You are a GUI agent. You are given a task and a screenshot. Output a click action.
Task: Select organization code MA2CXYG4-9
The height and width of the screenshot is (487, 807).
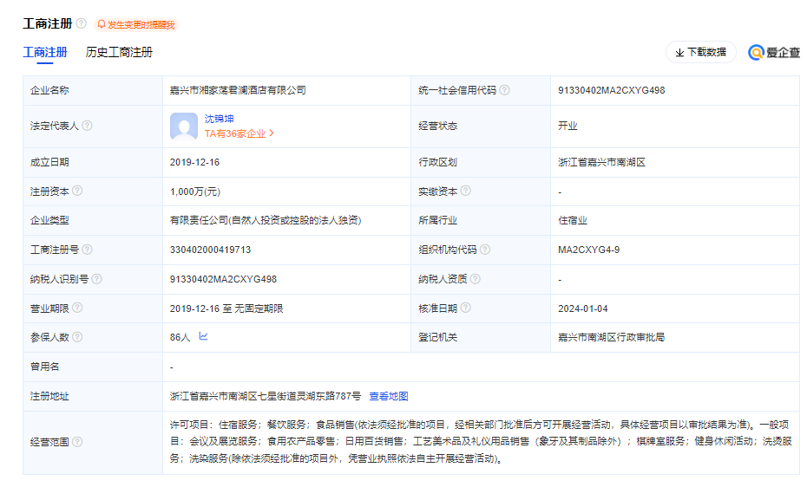click(589, 250)
